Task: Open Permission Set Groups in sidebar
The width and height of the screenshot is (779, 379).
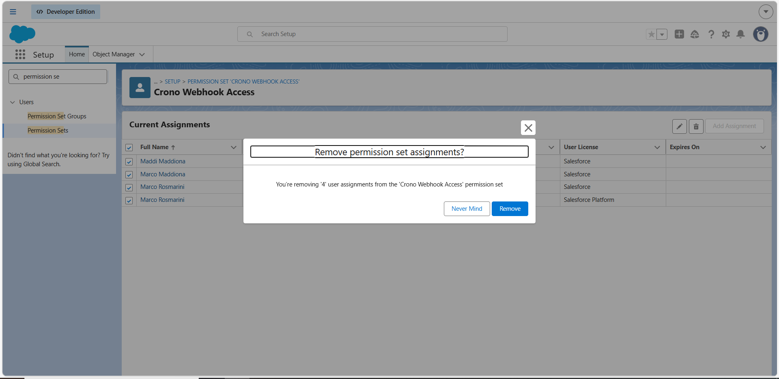Action: point(57,116)
